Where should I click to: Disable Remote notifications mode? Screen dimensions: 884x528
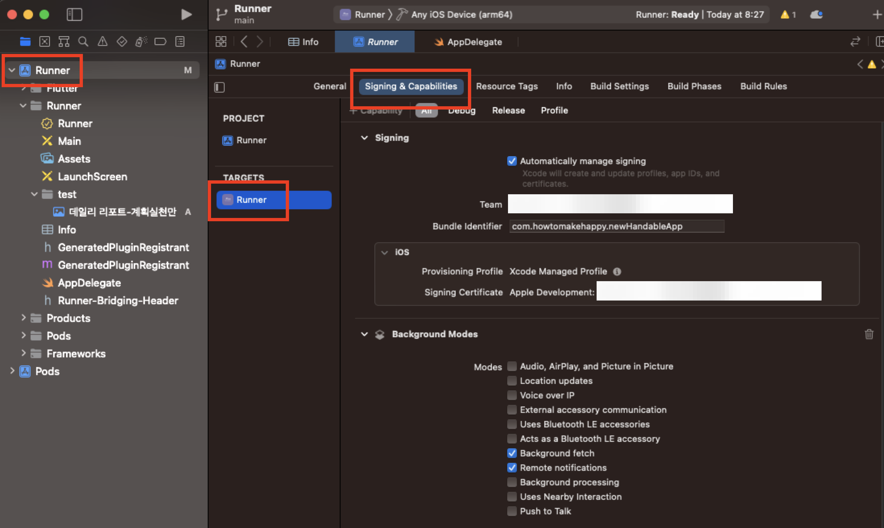click(512, 468)
